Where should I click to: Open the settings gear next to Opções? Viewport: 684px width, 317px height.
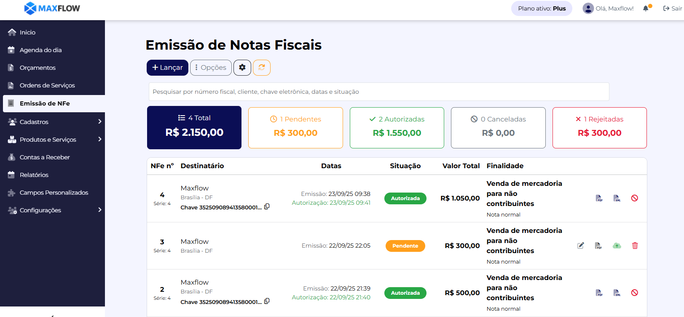pos(242,68)
